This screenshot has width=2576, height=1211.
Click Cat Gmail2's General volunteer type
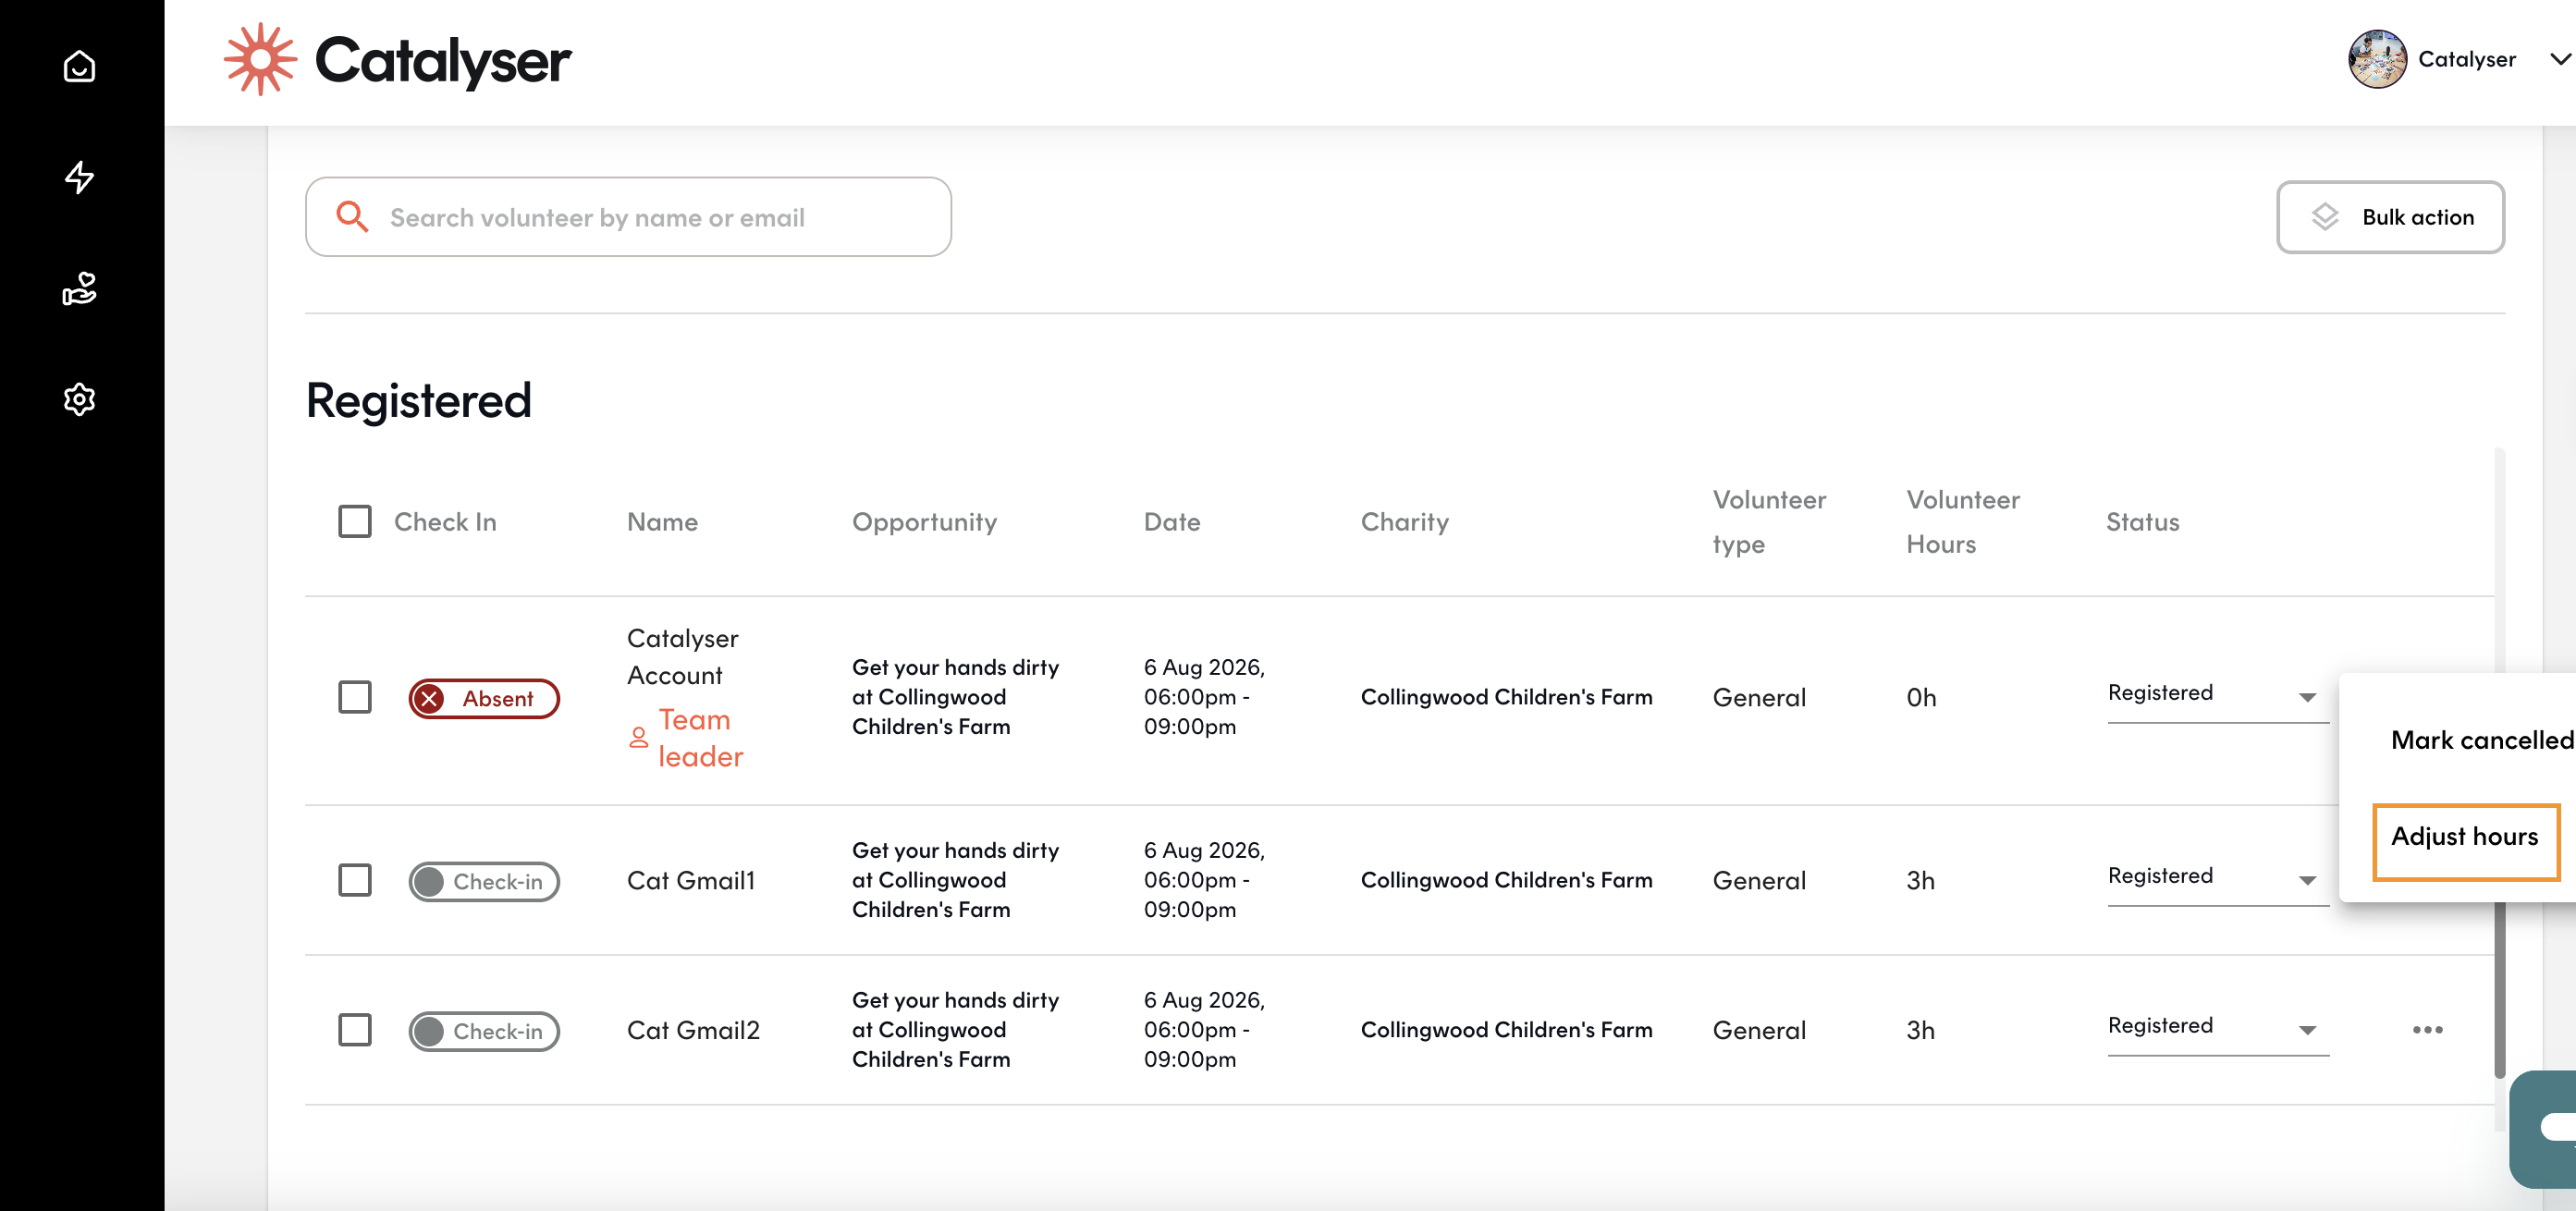[x=1759, y=1030]
